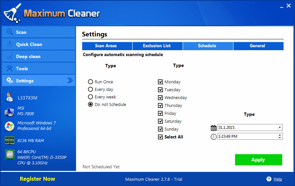Uncheck the Wednesday checkbox
This screenshot has height=186, width=295.
pyautogui.click(x=161, y=97)
